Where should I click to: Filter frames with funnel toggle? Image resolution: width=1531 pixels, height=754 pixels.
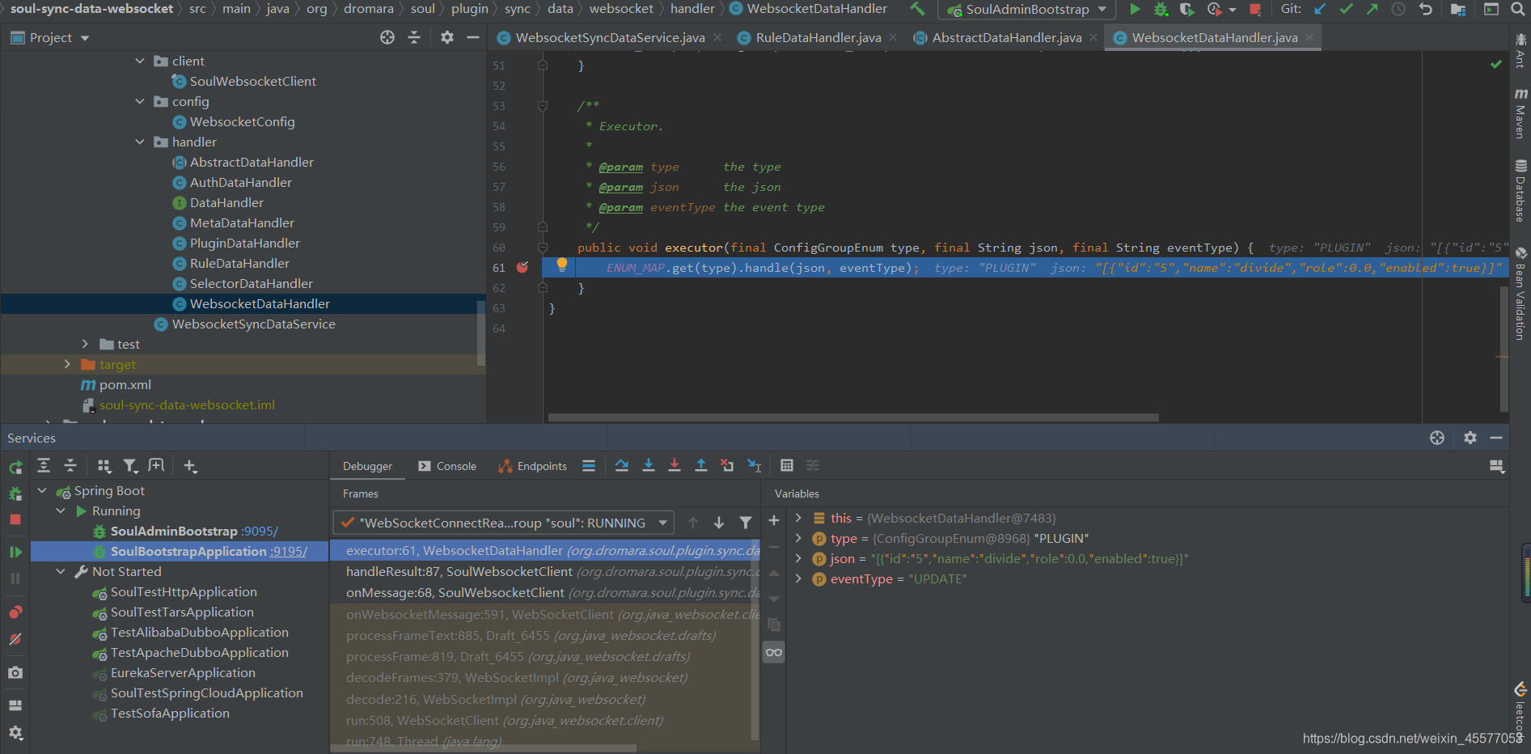click(x=746, y=523)
